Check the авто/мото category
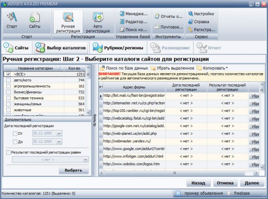This screenshot has height=199, width=268. pyautogui.click(x=8, y=80)
